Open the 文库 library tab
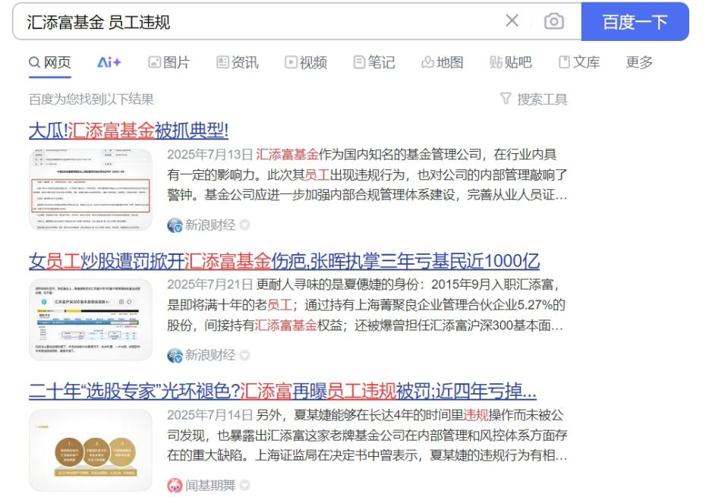 coord(578,63)
